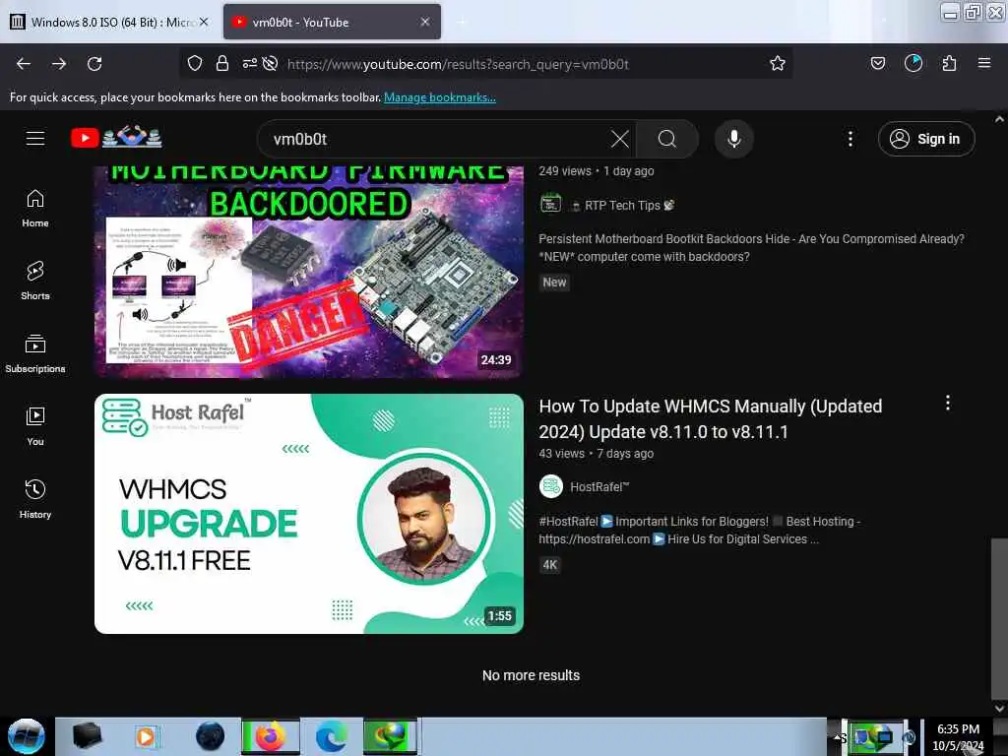1008x756 pixels.
Task: Open the Manage bookmarks link
Action: coord(440,97)
